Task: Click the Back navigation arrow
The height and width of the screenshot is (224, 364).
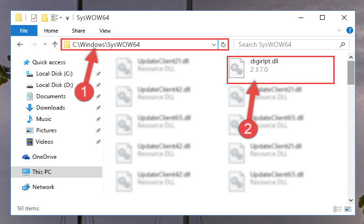Action: pyautogui.click(x=20, y=44)
